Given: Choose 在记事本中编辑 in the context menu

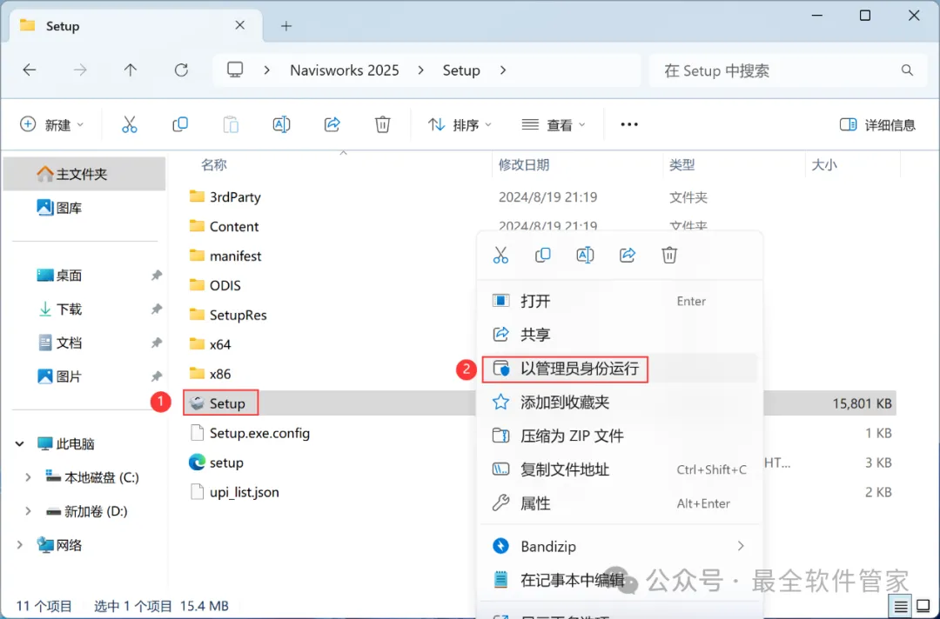Looking at the screenshot, I should point(620,580).
